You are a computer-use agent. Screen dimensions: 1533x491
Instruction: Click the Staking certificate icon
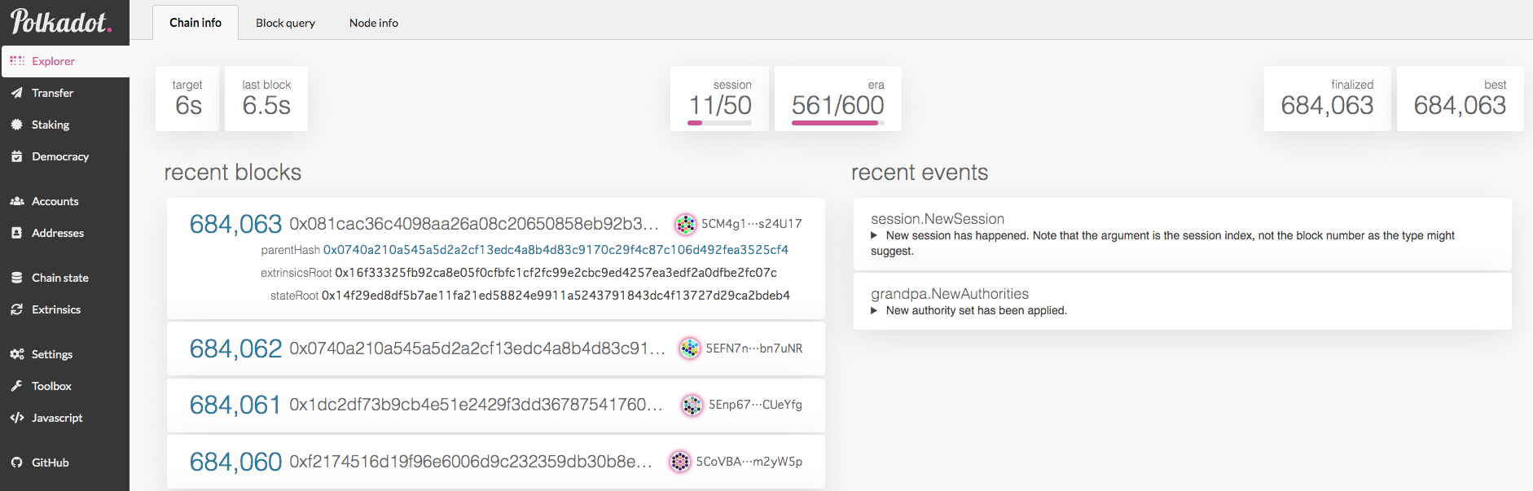(17, 125)
